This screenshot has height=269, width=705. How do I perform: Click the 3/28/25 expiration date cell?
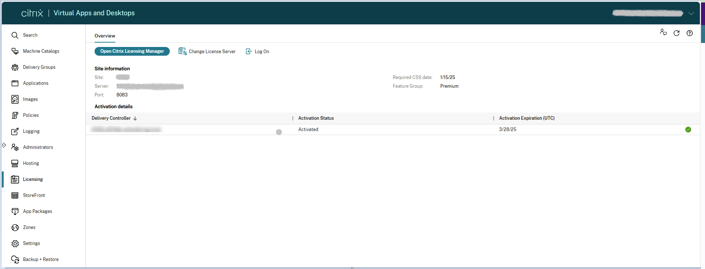(x=507, y=130)
